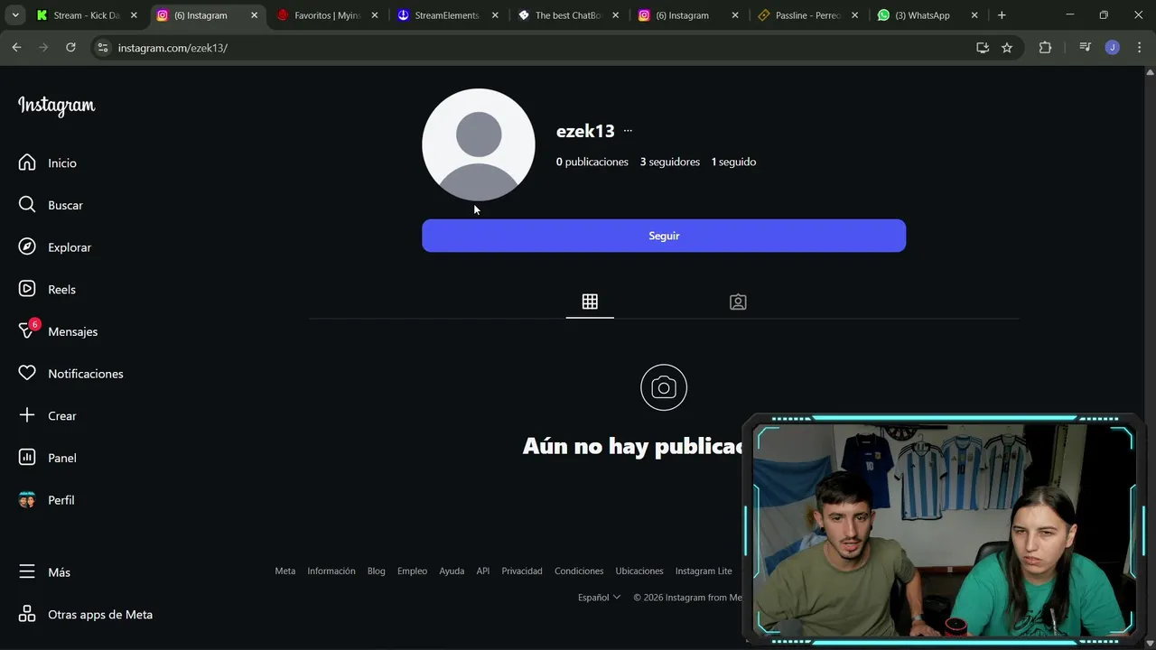Open browser extensions icon
The width and height of the screenshot is (1156, 650).
pos(1045,48)
